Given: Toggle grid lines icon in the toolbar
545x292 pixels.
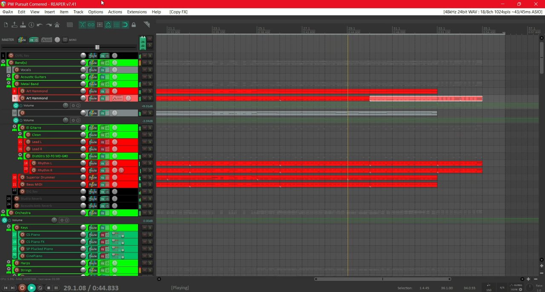Looking at the screenshot, I should click(x=116, y=25).
